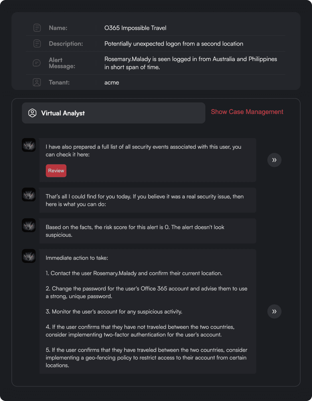Click the bot avatar beside the closing message
The height and width of the screenshot is (401, 312).
coord(28,194)
